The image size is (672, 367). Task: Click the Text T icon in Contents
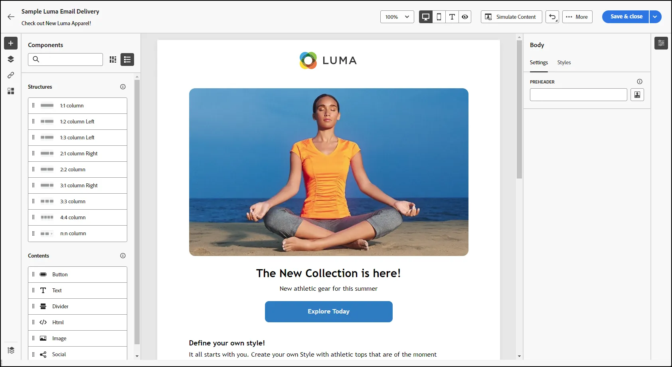43,291
